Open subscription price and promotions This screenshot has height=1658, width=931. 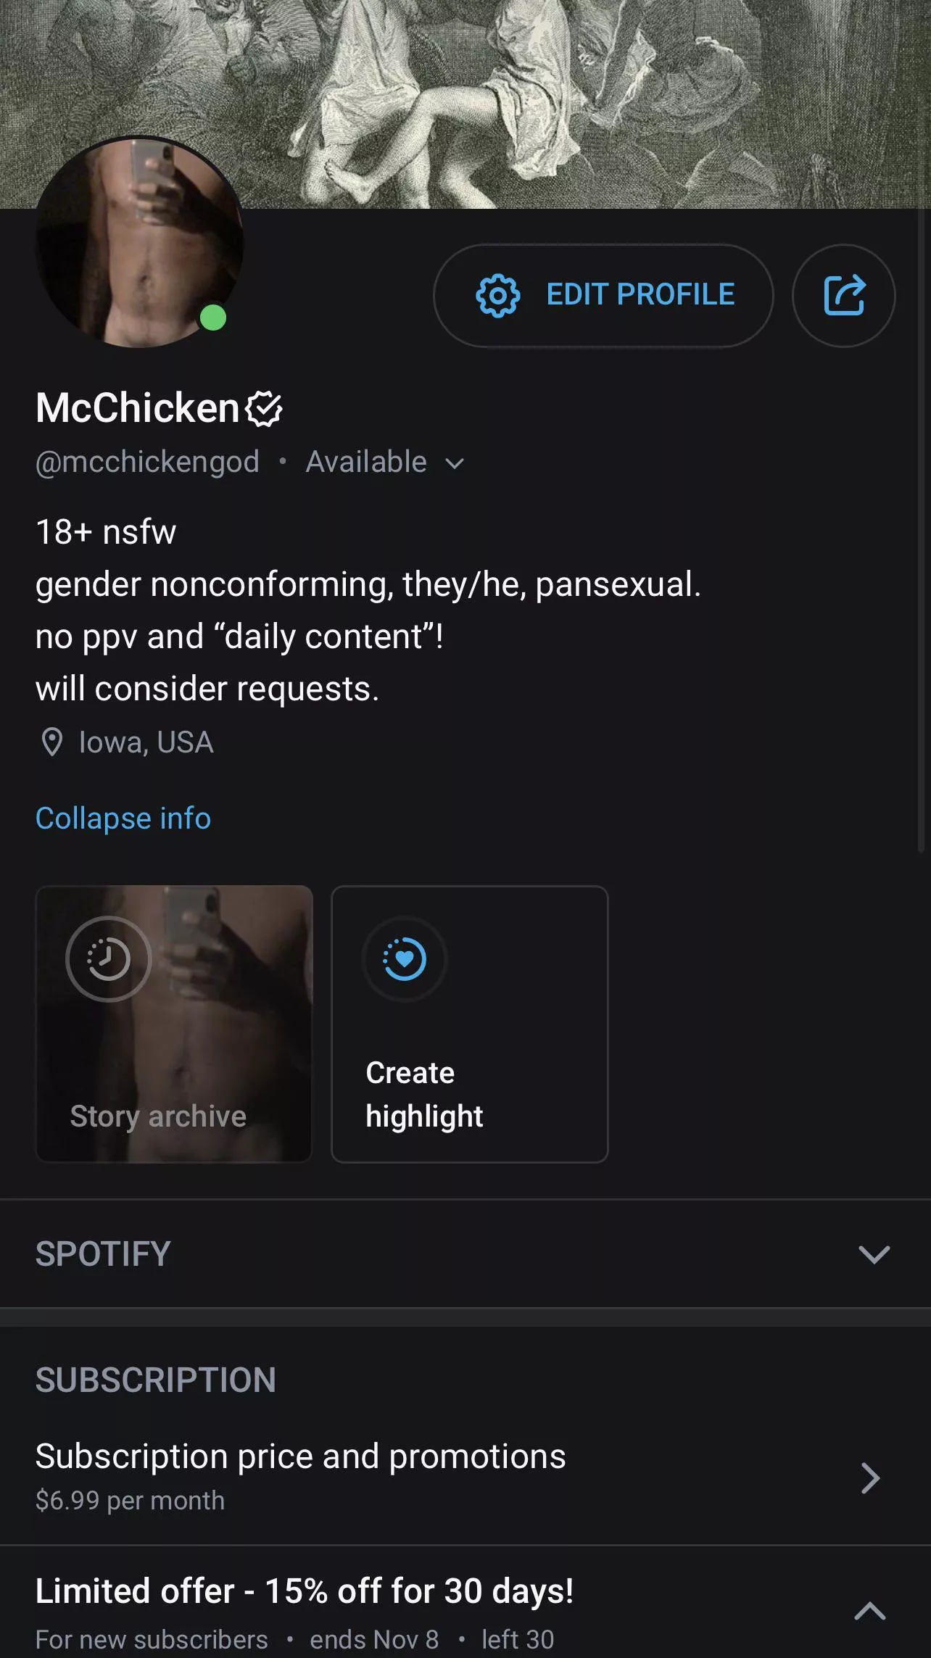[464, 1477]
